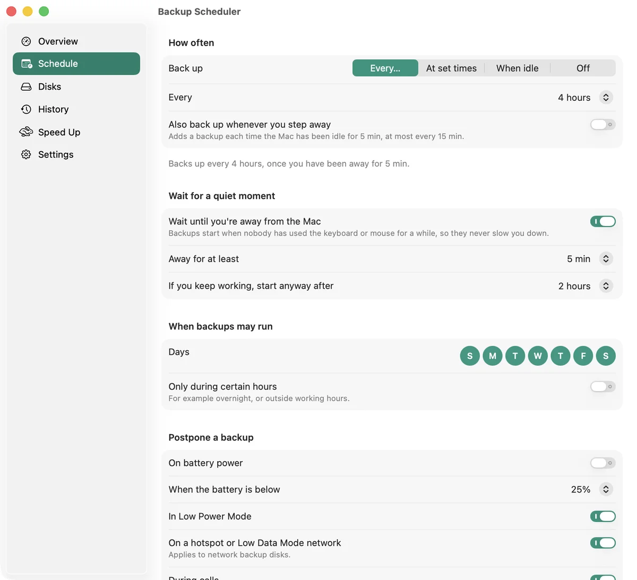The width and height of the screenshot is (637, 580).
Task: Select the Schedule sidebar item
Action: click(76, 64)
